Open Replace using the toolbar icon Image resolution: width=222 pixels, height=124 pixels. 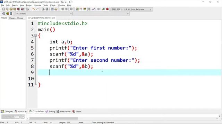(47, 9)
